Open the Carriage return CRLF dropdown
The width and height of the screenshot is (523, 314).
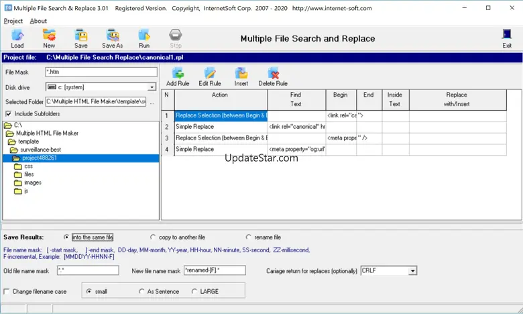412,270
